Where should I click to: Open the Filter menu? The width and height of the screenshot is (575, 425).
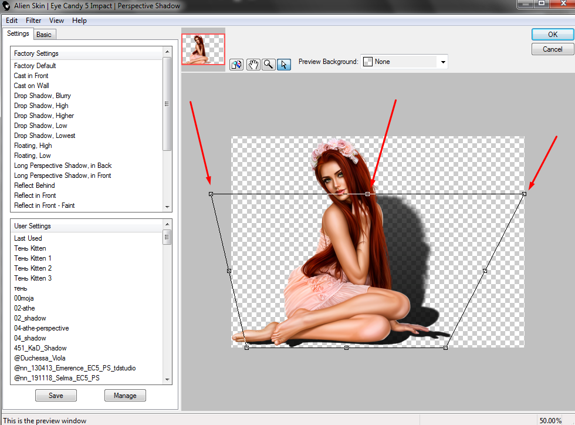pyautogui.click(x=33, y=21)
